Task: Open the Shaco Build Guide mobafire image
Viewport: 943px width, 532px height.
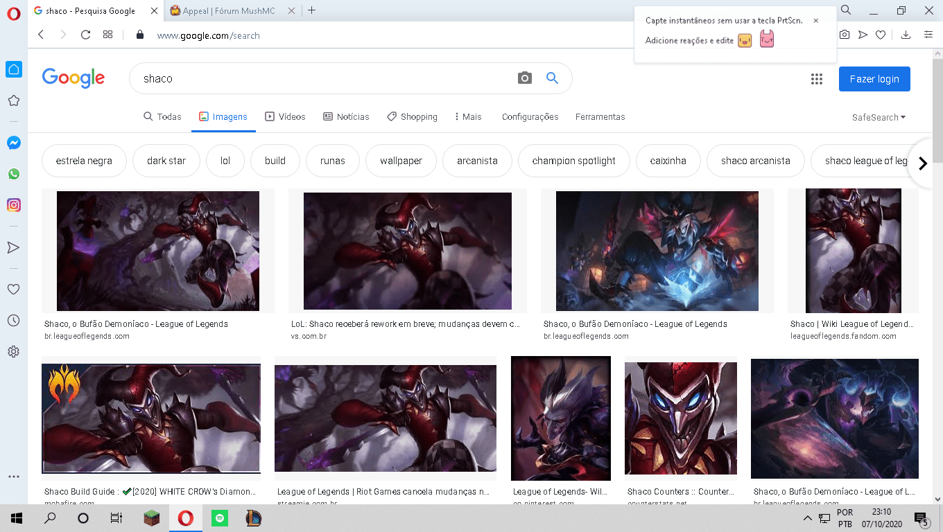Action: (x=151, y=418)
